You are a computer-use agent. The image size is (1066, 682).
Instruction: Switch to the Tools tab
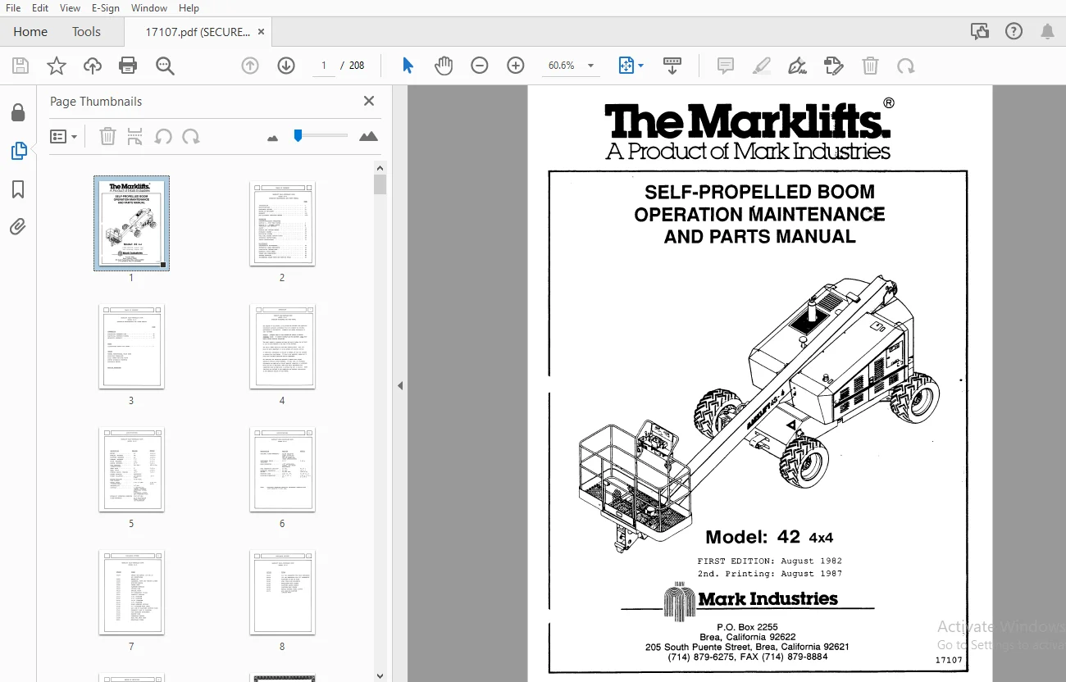click(x=86, y=31)
